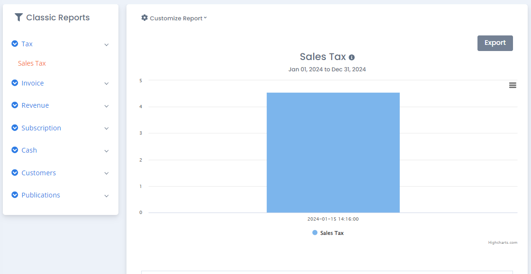The width and height of the screenshot is (531, 274).
Task: Expand the Cash section chevron
Action: pyautogui.click(x=106, y=151)
